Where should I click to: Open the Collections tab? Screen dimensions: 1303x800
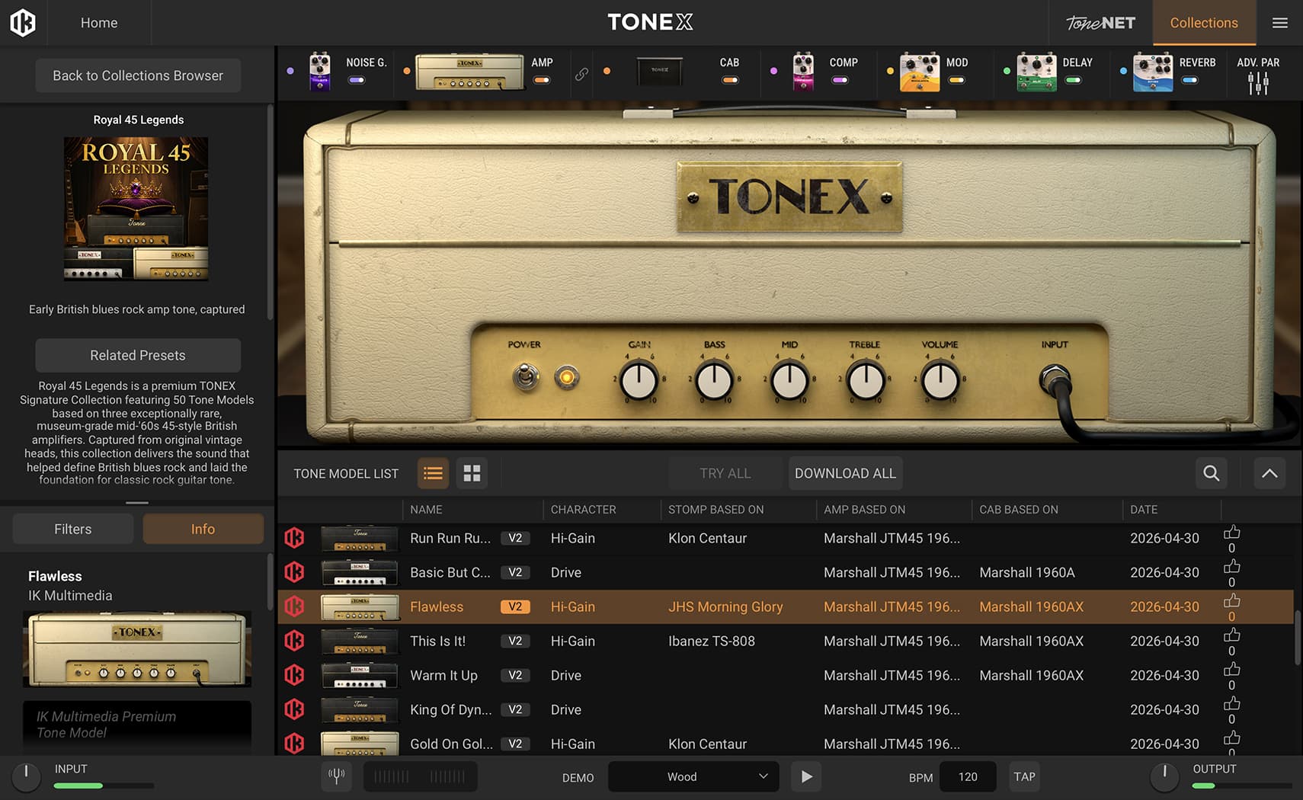tap(1204, 23)
